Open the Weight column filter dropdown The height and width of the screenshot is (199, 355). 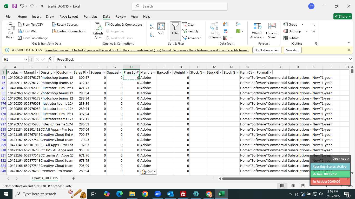(x=187, y=72)
